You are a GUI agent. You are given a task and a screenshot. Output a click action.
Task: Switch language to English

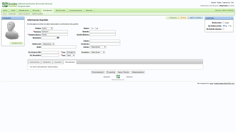pyautogui.click(x=219, y=3)
